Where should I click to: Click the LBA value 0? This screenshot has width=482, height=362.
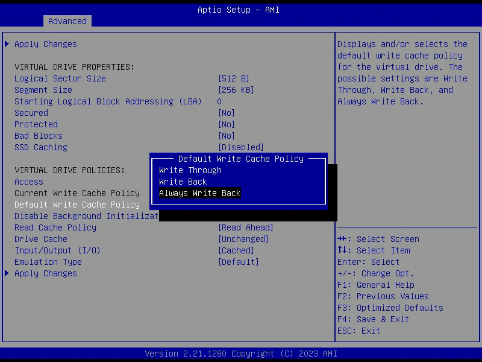click(x=219, y=101)
